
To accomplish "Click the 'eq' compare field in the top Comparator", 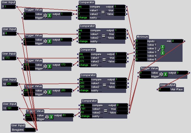I will (x=84, y=6).
